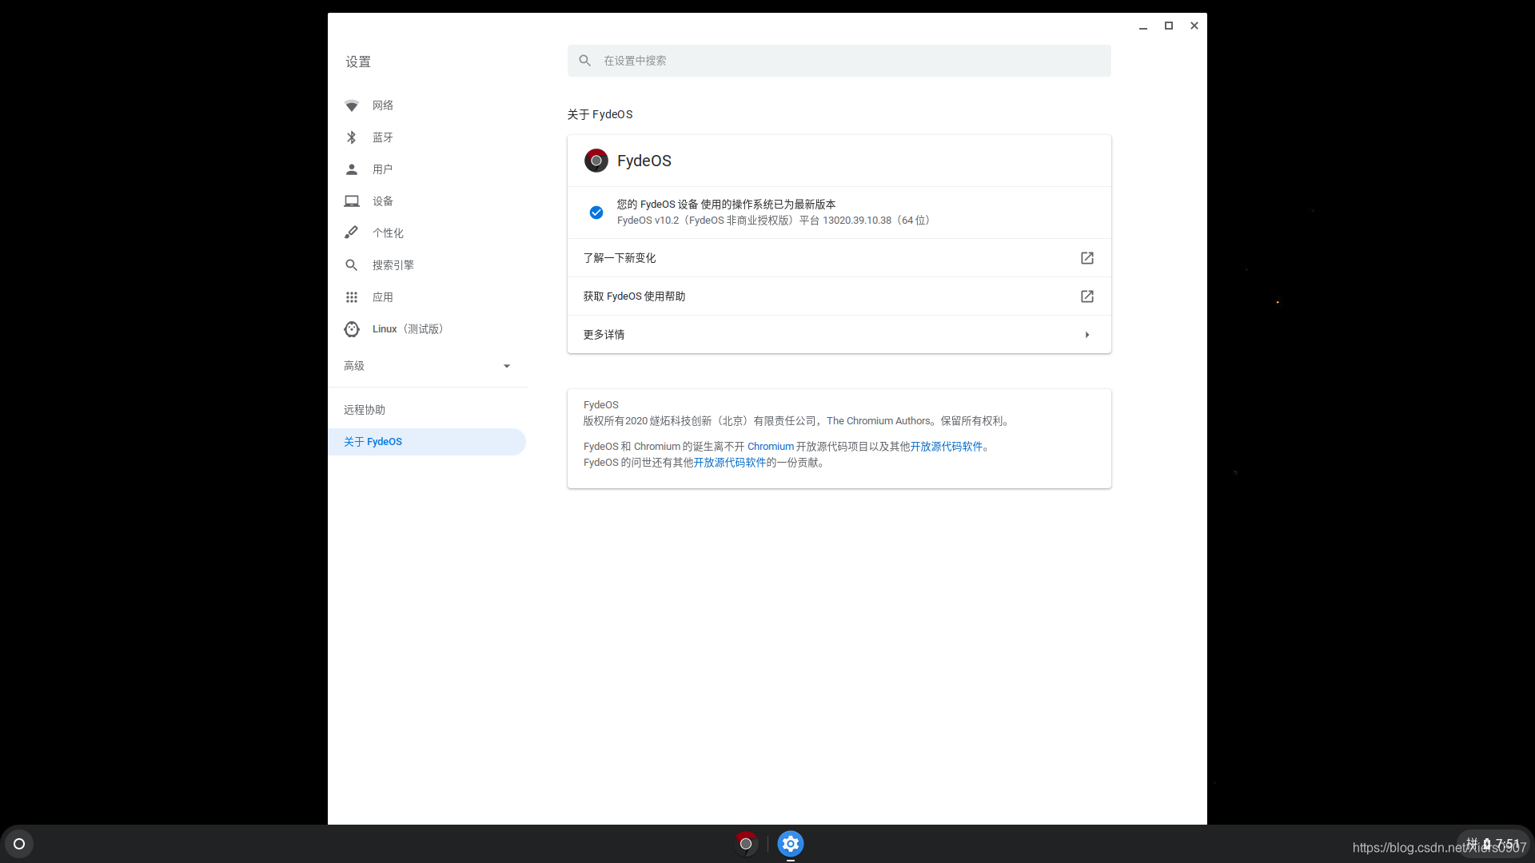Select 远程协助 in the sidebar
Screen dimensions: 1535x863
click(x=365, y=410)
